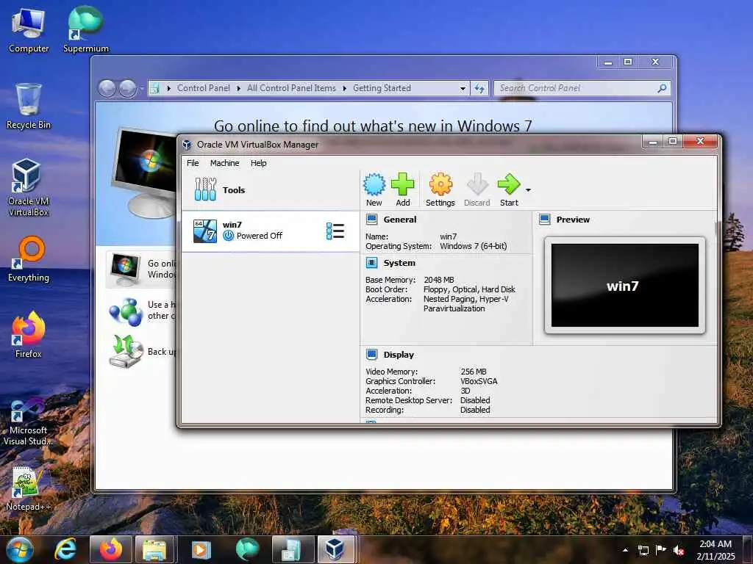
Task: Select the Everything desktop shortcut
Action: (29, 259)
